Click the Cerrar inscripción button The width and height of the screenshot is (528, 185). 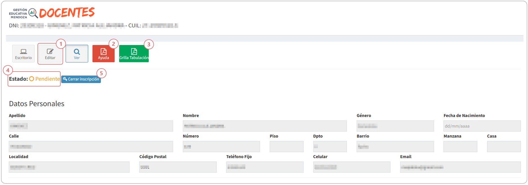(x=81, y=79)
